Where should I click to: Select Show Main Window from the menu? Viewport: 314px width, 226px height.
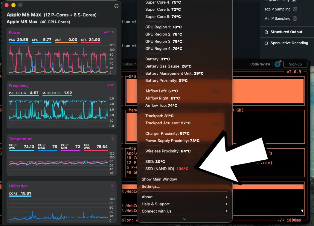click(159, 179)
